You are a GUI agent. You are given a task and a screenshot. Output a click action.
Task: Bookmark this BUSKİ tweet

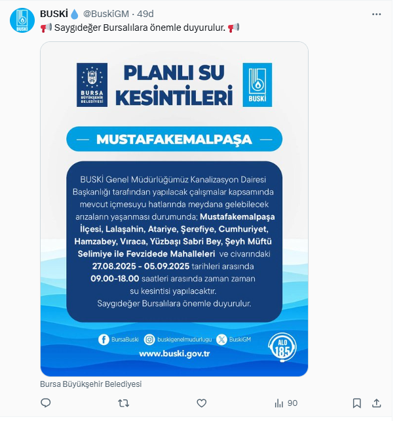pyautogui.click(x=356, y=403)
